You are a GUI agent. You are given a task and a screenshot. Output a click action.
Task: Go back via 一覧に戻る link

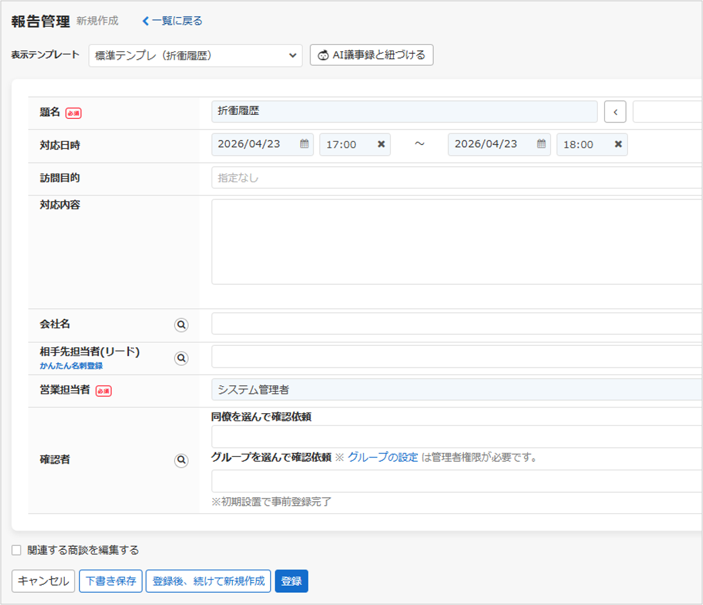coord(172,21)
